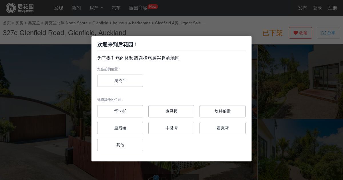Open 奥克兰北岸 North Shore breadcrumb
The image size is (343, 180).
coord(66,23)
